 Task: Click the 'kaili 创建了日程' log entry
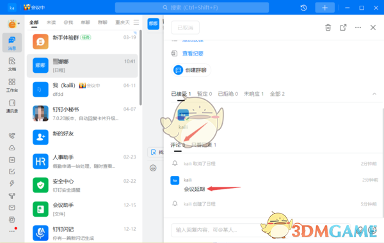point(200,204)
